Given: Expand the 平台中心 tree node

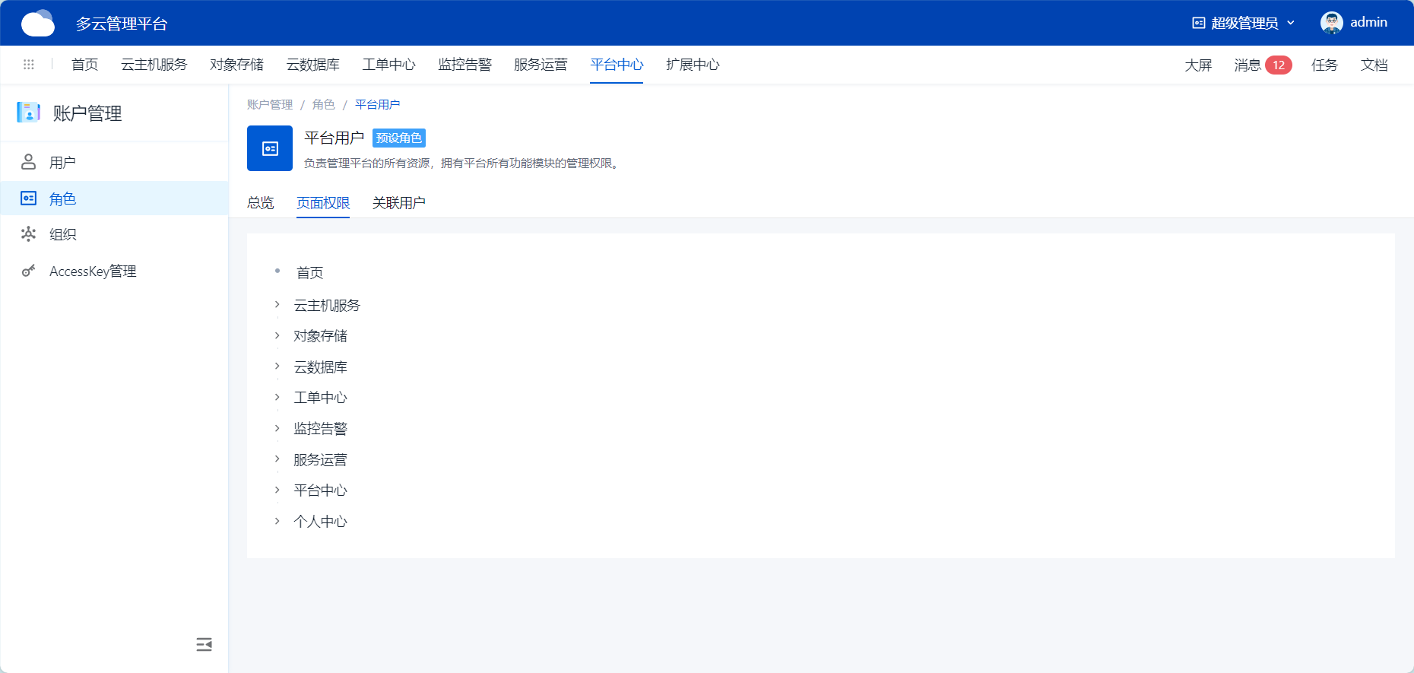Looking at the screenshot, I should [x=277, y=490].
